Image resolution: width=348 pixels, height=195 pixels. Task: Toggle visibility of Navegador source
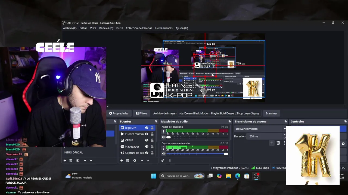[x=147, y=147]
